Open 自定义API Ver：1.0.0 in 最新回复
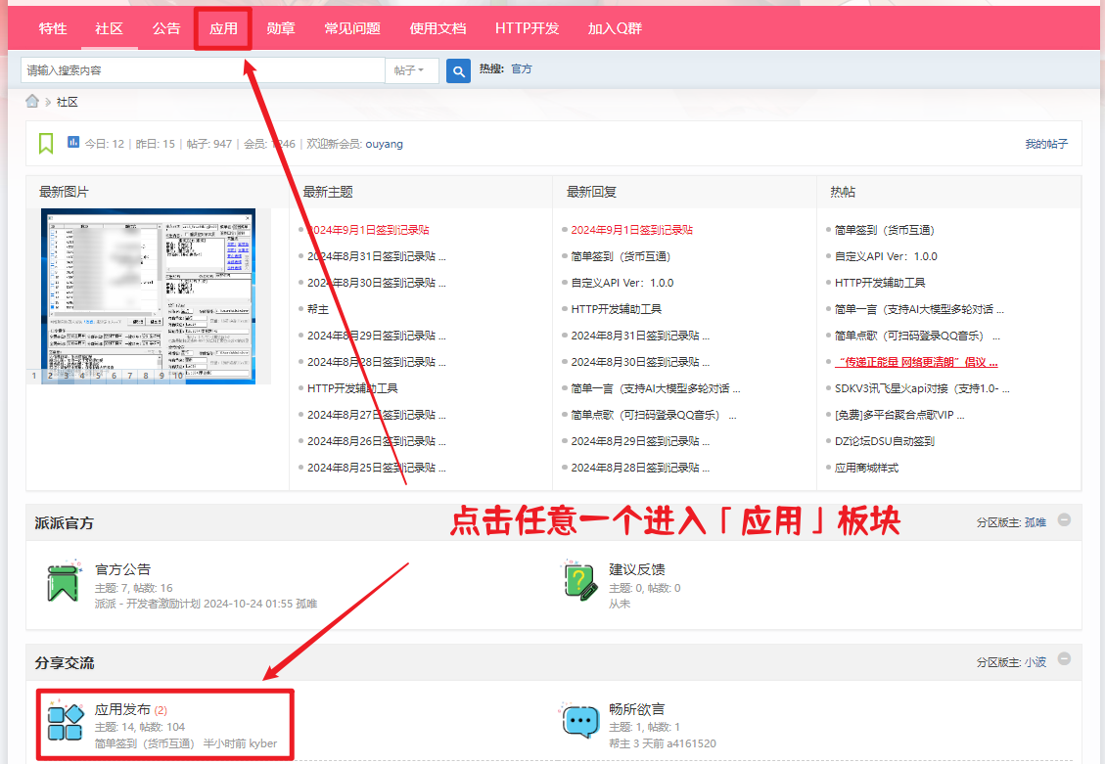This screenshot has height=764, width=1105. [622, 283]
